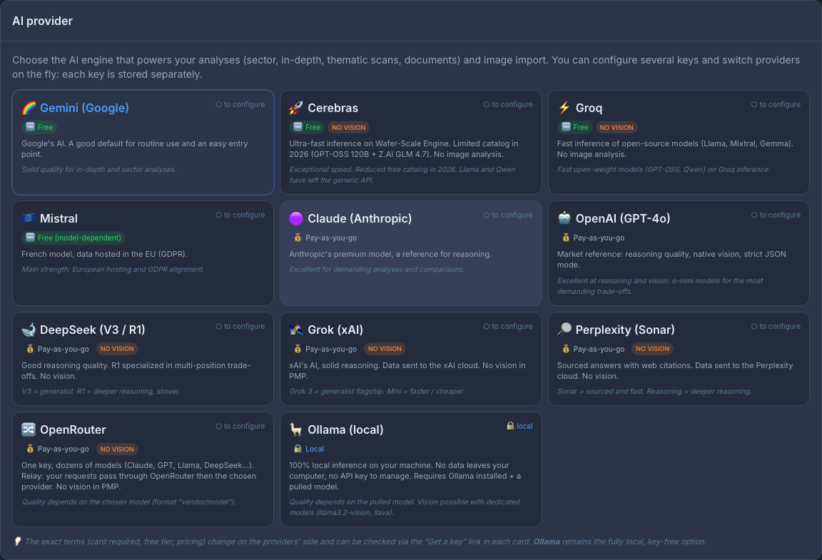Click the Cerebras rocket icon
Screen dimensions: 822x560
(x=296, y=108)
